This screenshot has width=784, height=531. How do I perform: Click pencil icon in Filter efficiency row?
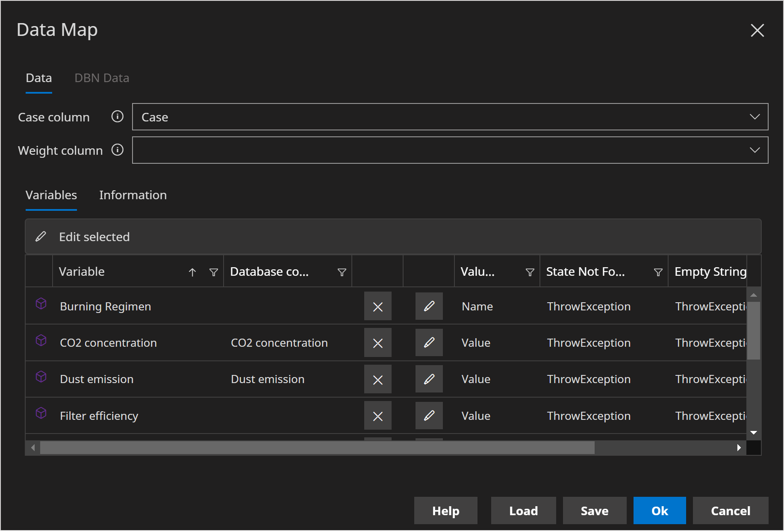click(429, 416)
